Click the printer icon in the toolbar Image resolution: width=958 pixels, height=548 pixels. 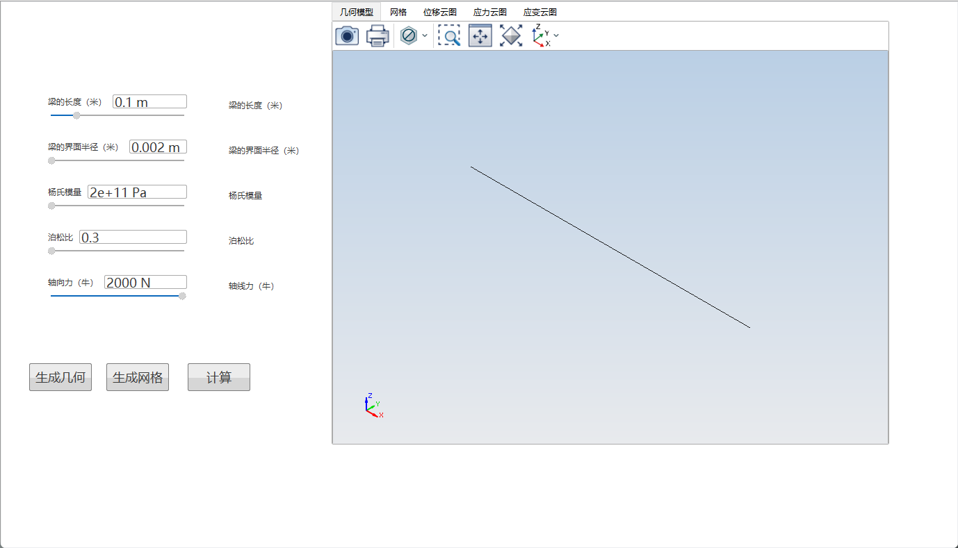coord(377,35)
